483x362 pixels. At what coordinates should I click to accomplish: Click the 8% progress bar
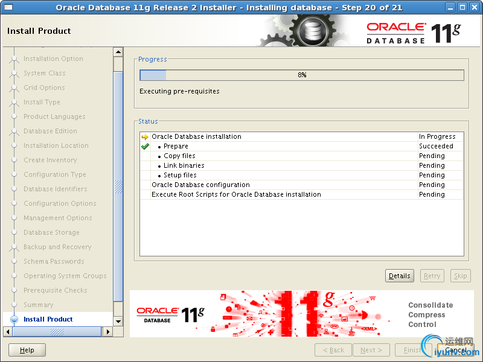(301, 75)
